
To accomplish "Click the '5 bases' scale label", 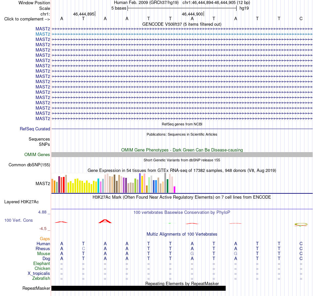I will pyautogui.click(x=119, y=8).
